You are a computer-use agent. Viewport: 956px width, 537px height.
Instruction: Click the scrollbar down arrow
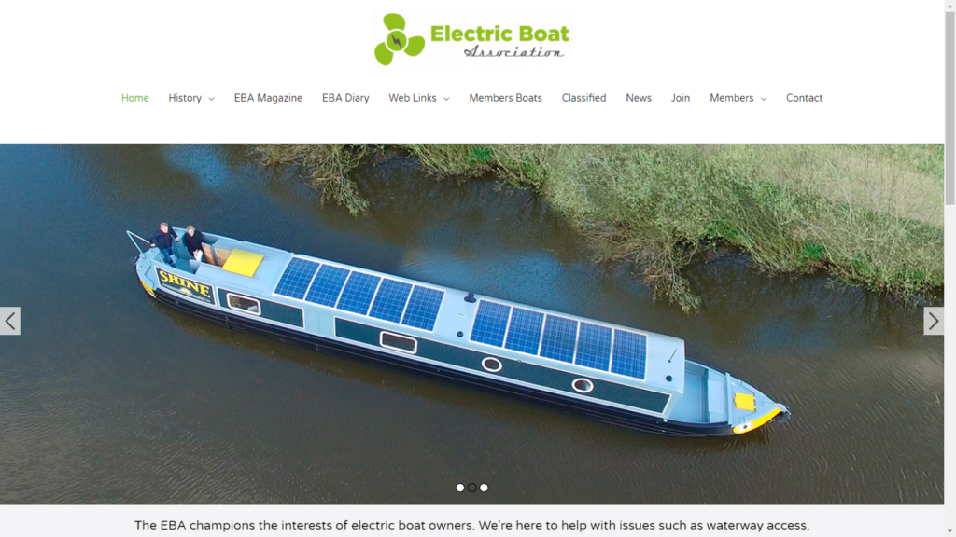[949, 531]
